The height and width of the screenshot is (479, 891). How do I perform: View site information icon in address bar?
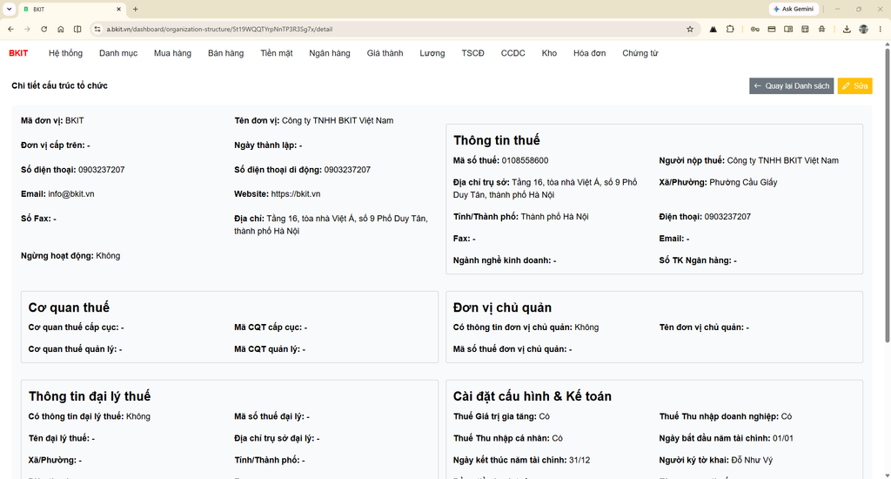(97, 29)
